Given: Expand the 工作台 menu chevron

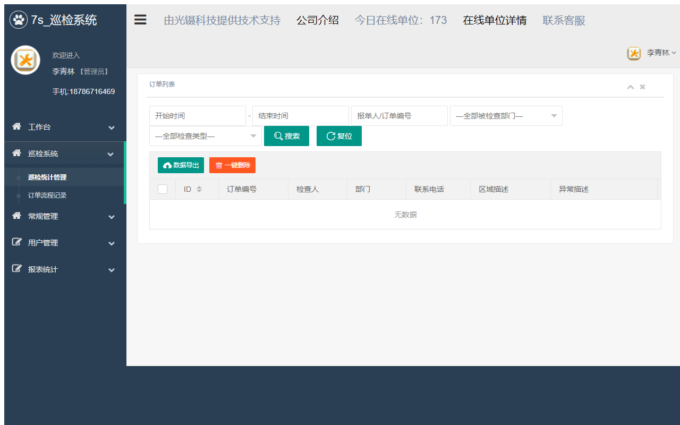Looking at the screenshot, I should pos(112,128).
